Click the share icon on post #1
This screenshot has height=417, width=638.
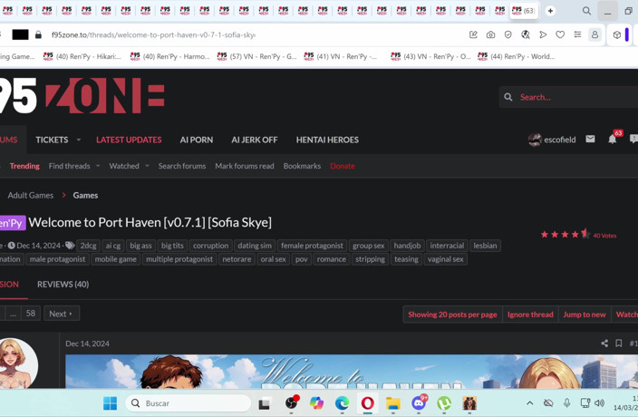[x=604, y=344]
